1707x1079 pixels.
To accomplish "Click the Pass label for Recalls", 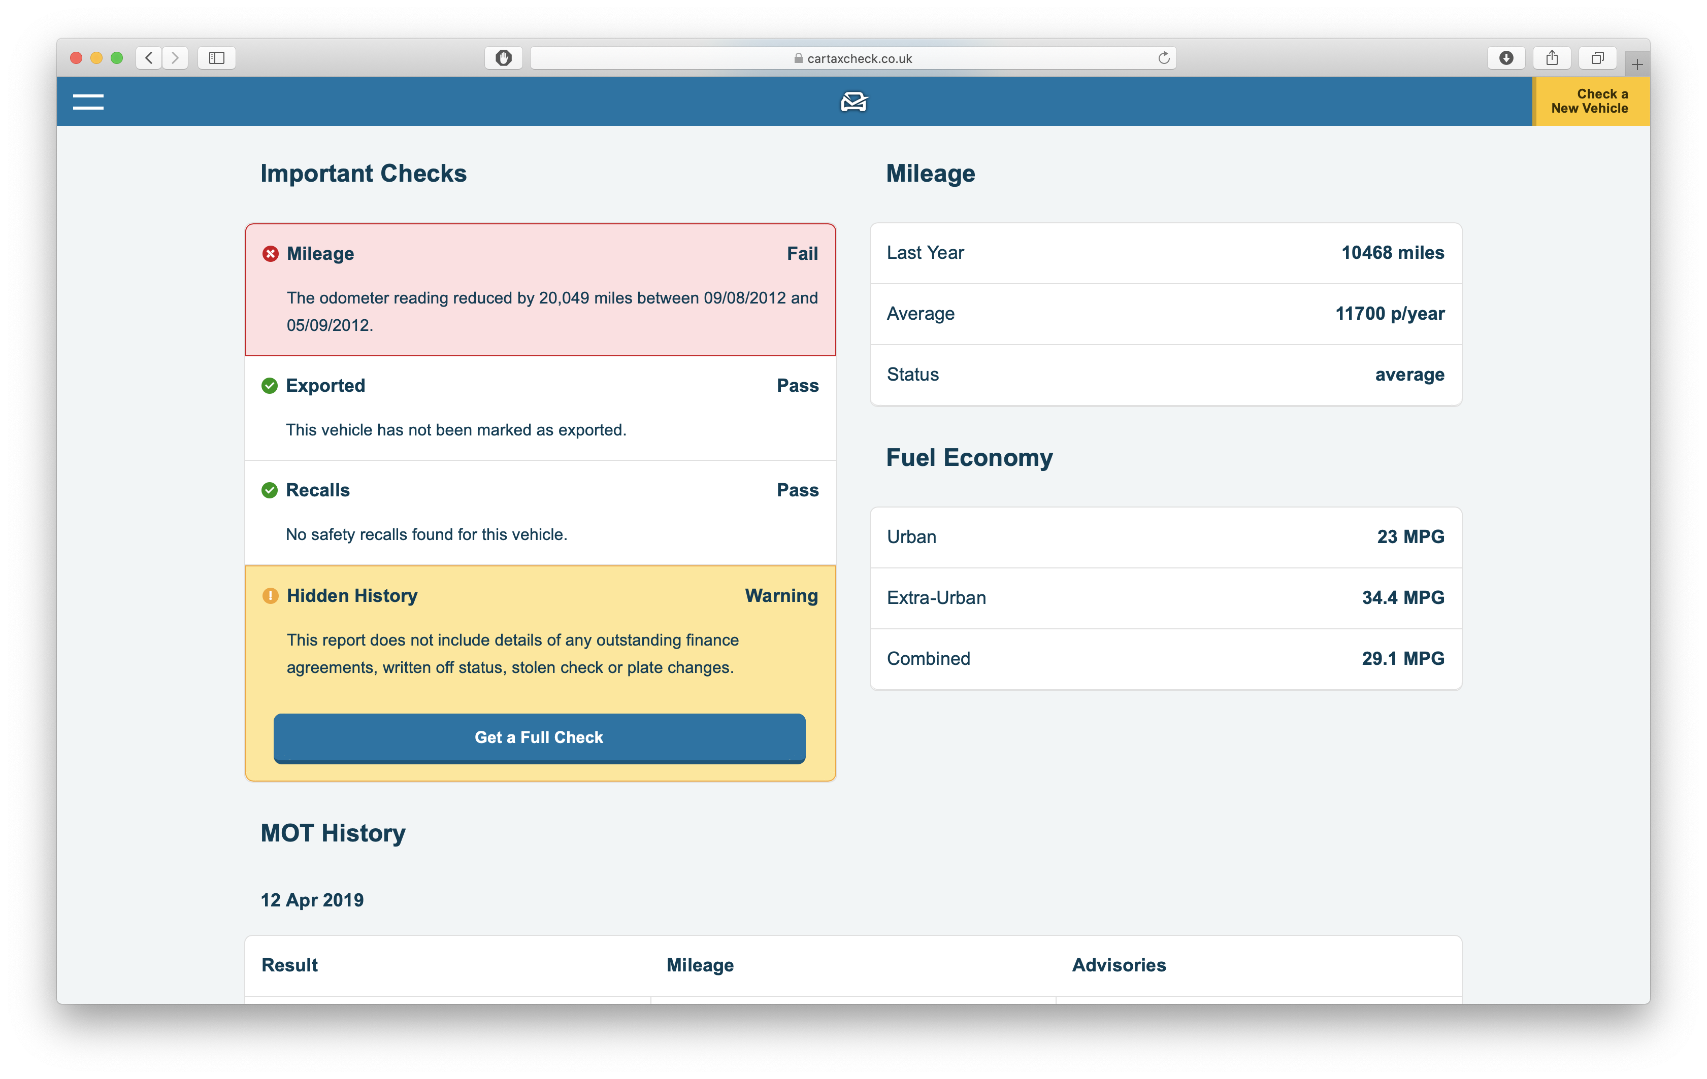I will [x=798, y=490].
